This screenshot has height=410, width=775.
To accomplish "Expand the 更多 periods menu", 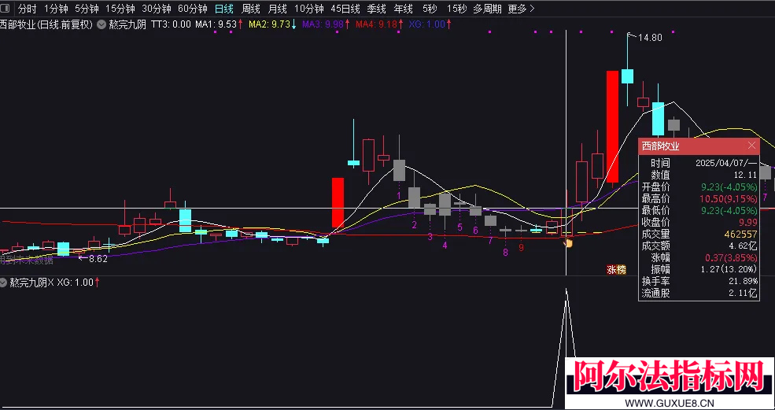I will pyautogui.click(x=521, y=9).
